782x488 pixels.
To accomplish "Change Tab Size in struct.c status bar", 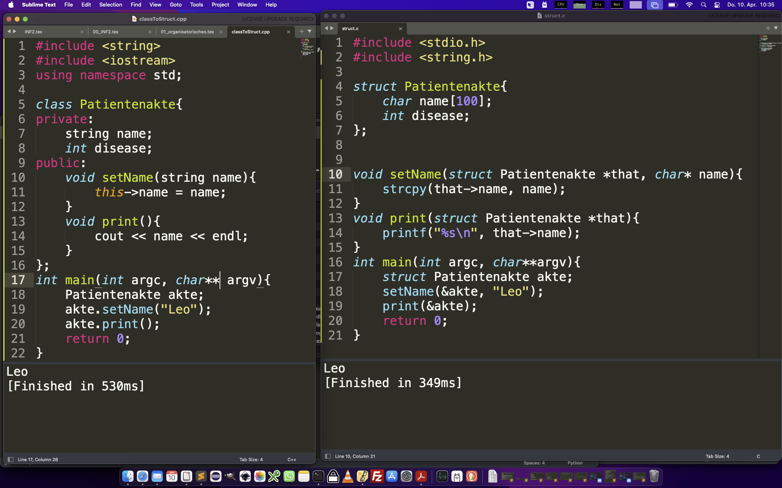I will coord(717,456).
